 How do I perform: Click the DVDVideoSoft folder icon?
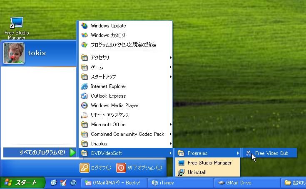point(85,153)
